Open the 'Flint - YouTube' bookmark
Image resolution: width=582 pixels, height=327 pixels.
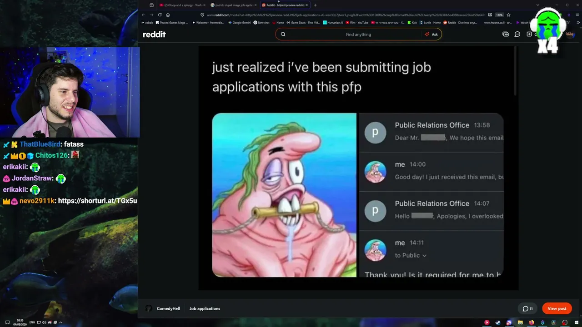click(357, 23)
